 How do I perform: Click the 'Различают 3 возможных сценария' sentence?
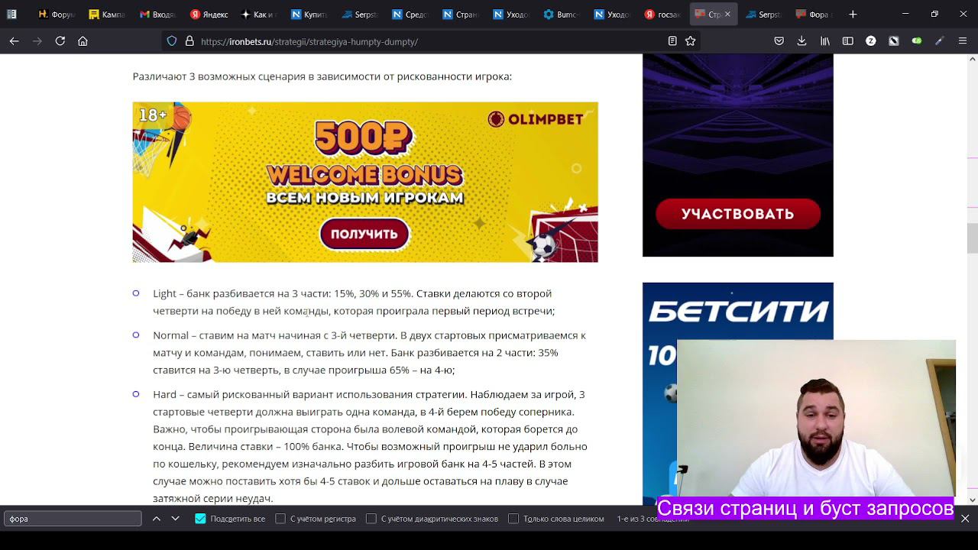(x=322, y=76)
